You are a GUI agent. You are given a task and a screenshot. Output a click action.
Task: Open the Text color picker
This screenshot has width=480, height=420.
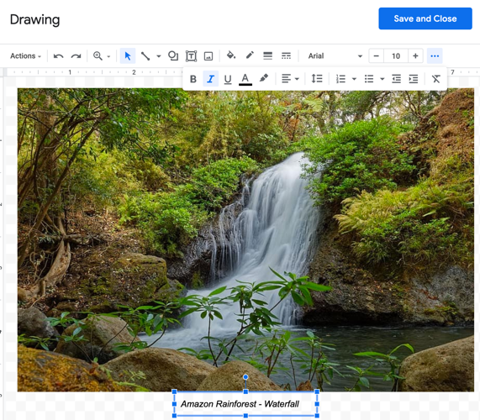click(x=245, y=79)
